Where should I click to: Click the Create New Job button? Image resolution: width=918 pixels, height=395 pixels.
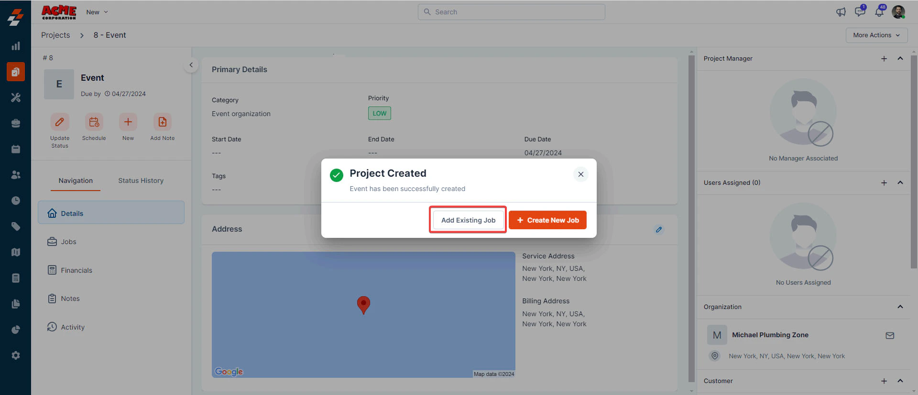[547, 220]
